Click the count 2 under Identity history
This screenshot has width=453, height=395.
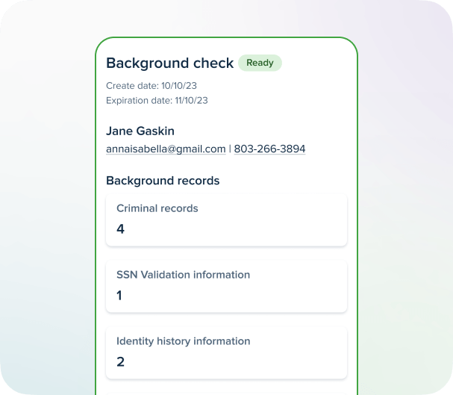120,362
